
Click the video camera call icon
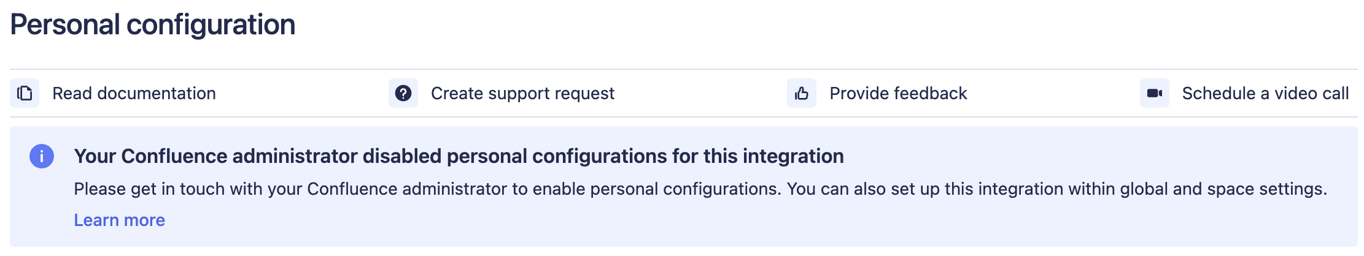1155,93
